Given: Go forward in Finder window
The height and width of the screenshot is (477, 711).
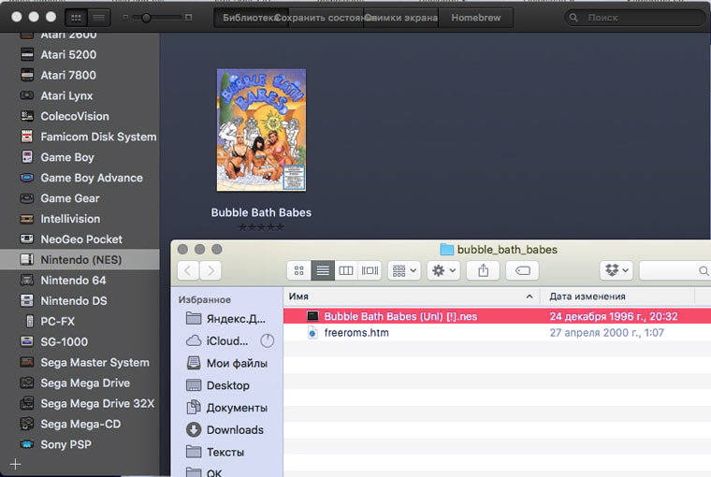Looking at the screenshot, I should pyautogui.click(x=210, y=270).
